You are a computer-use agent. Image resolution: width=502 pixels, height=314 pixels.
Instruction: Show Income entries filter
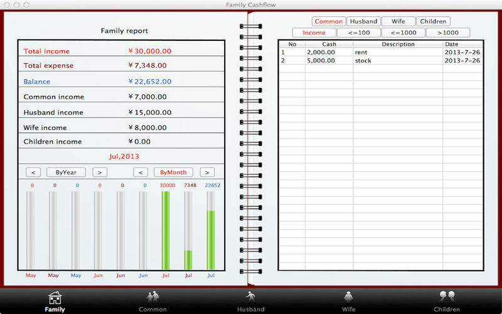point(314,33)
